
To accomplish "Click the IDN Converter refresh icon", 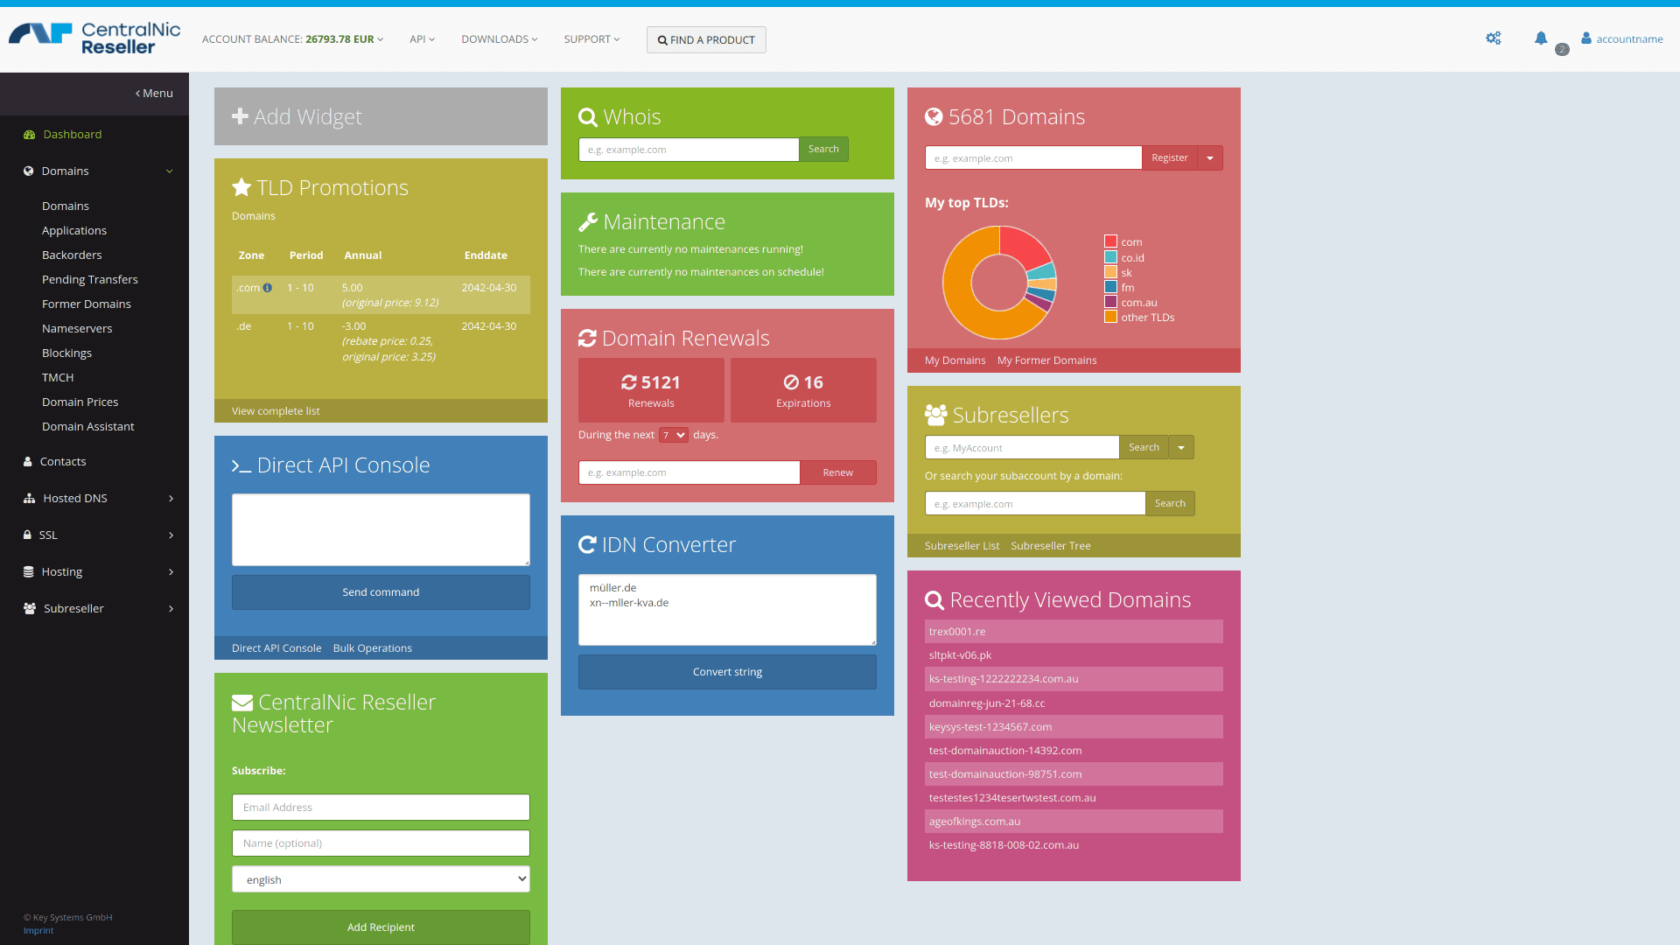I will (586, 543).
